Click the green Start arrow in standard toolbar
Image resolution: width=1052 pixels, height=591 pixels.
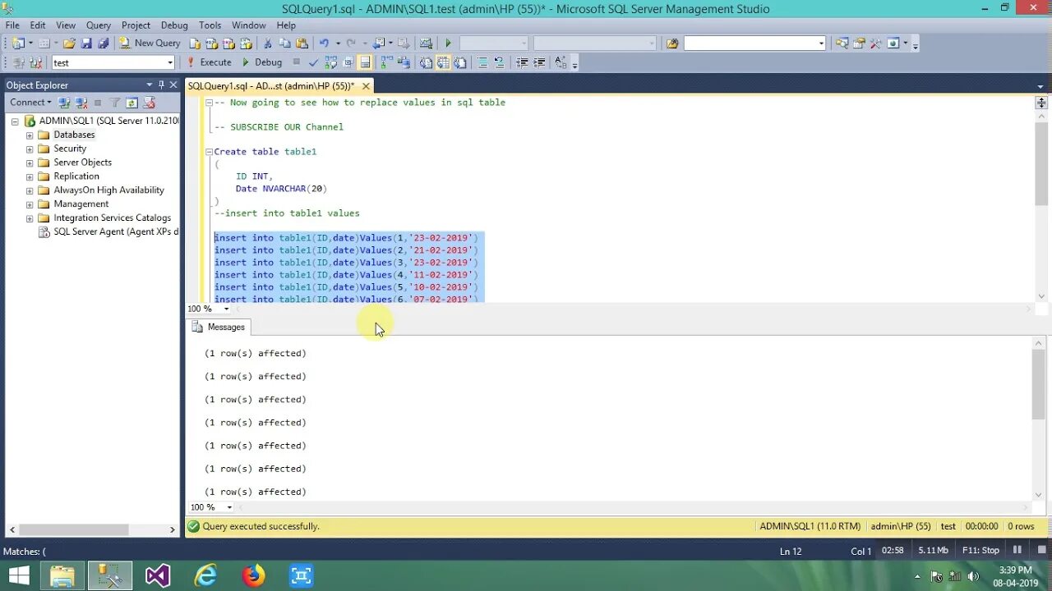tap(448, 43)
